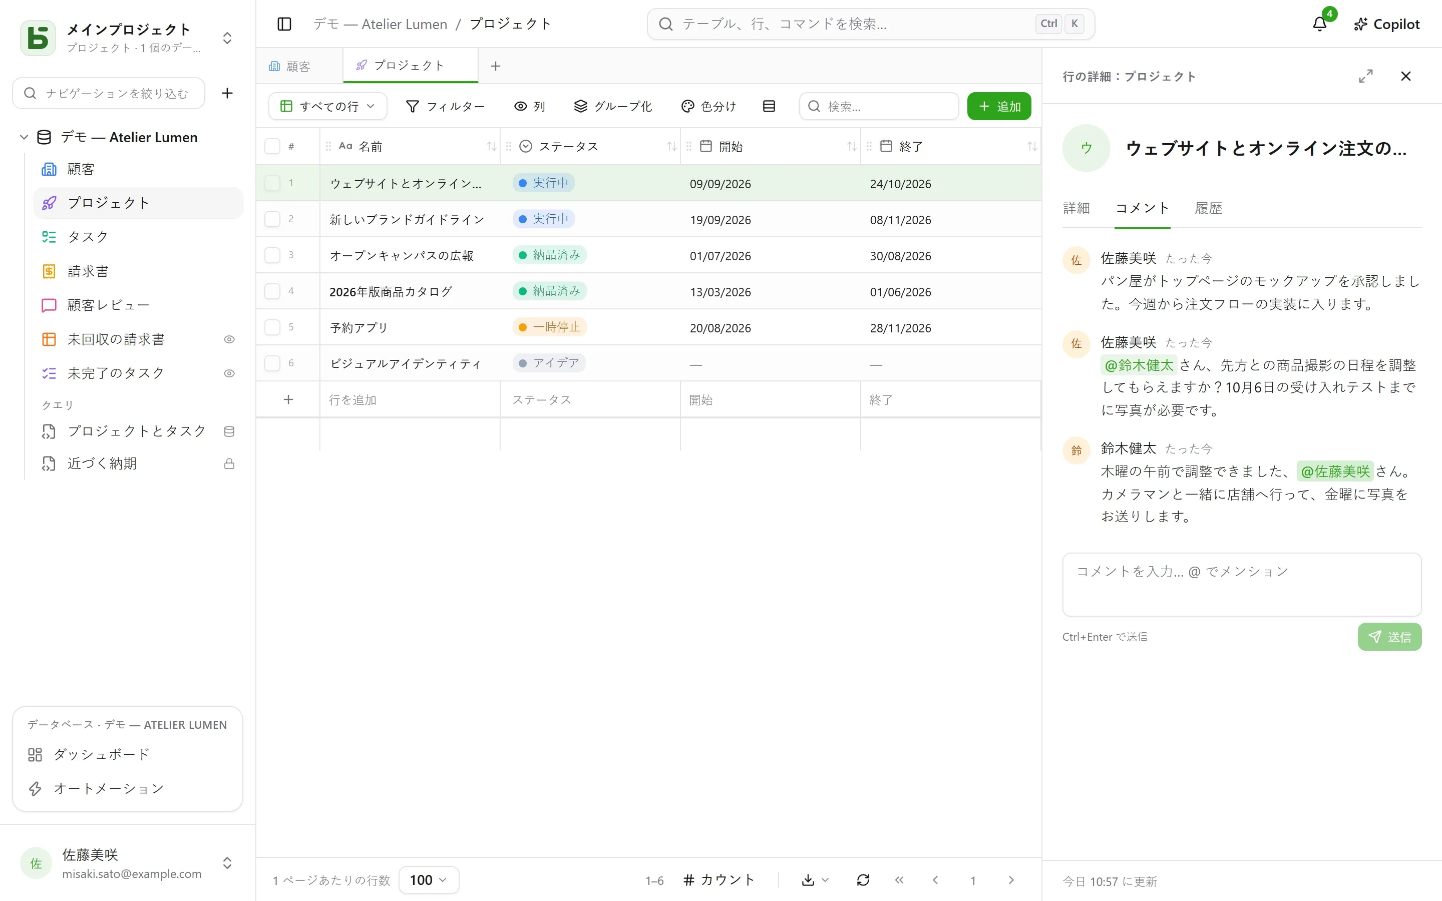The width and height of the screenshot is (1442, 901).
Task: Open Copilot assistant
Action: (1386, 24)
